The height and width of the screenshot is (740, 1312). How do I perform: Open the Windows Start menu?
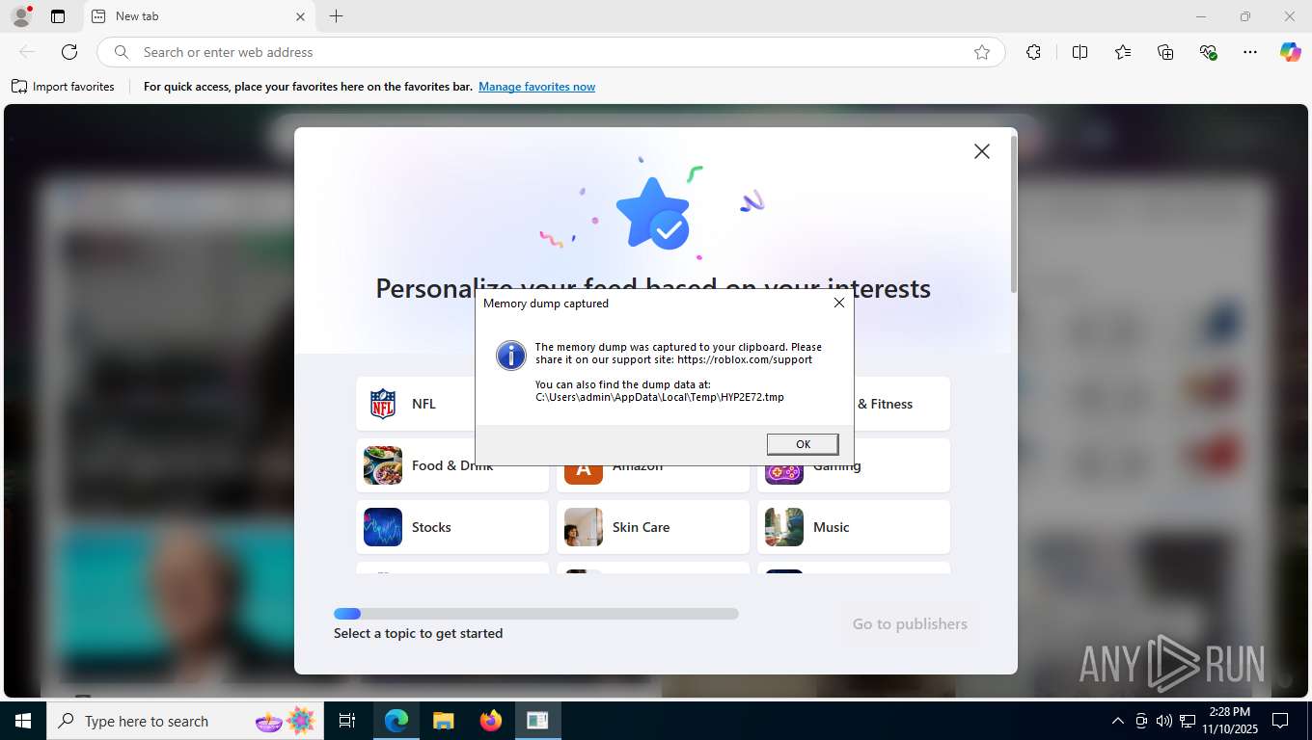point(23,721)
